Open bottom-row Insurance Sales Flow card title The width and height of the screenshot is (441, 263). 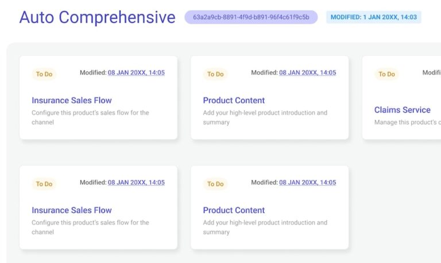coord(72,210)
